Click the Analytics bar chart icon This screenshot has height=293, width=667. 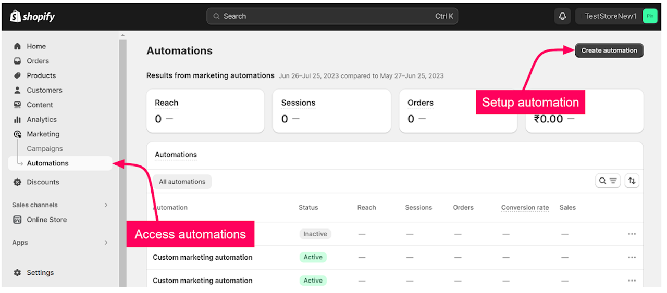(x=17, y=119)
